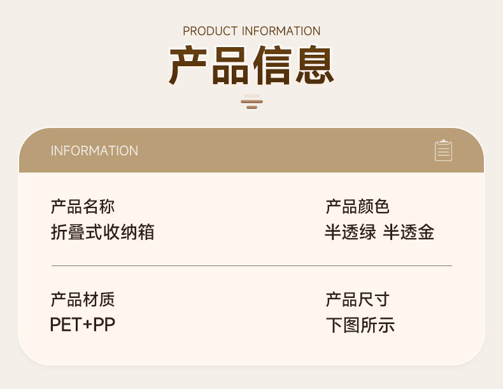Click the horizontal divider line in card
The image size is (503, 389).
tap(252, 266)
